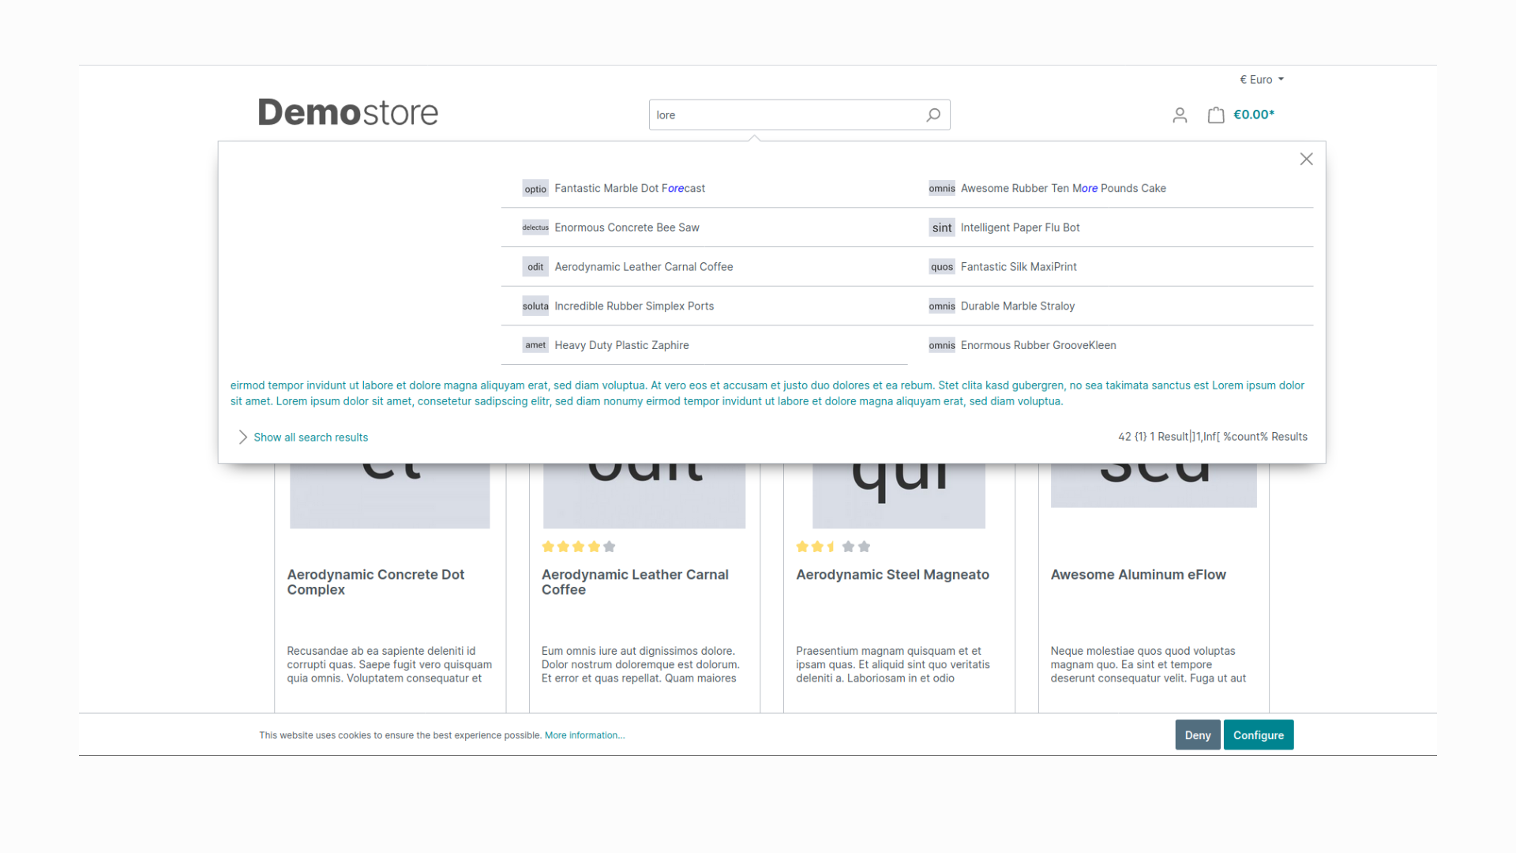Image resolution: width=1516 pixels, height=853 pixels.
Task: Click description starting 'Eum omnis iure aut'
Action: (640, 665)
